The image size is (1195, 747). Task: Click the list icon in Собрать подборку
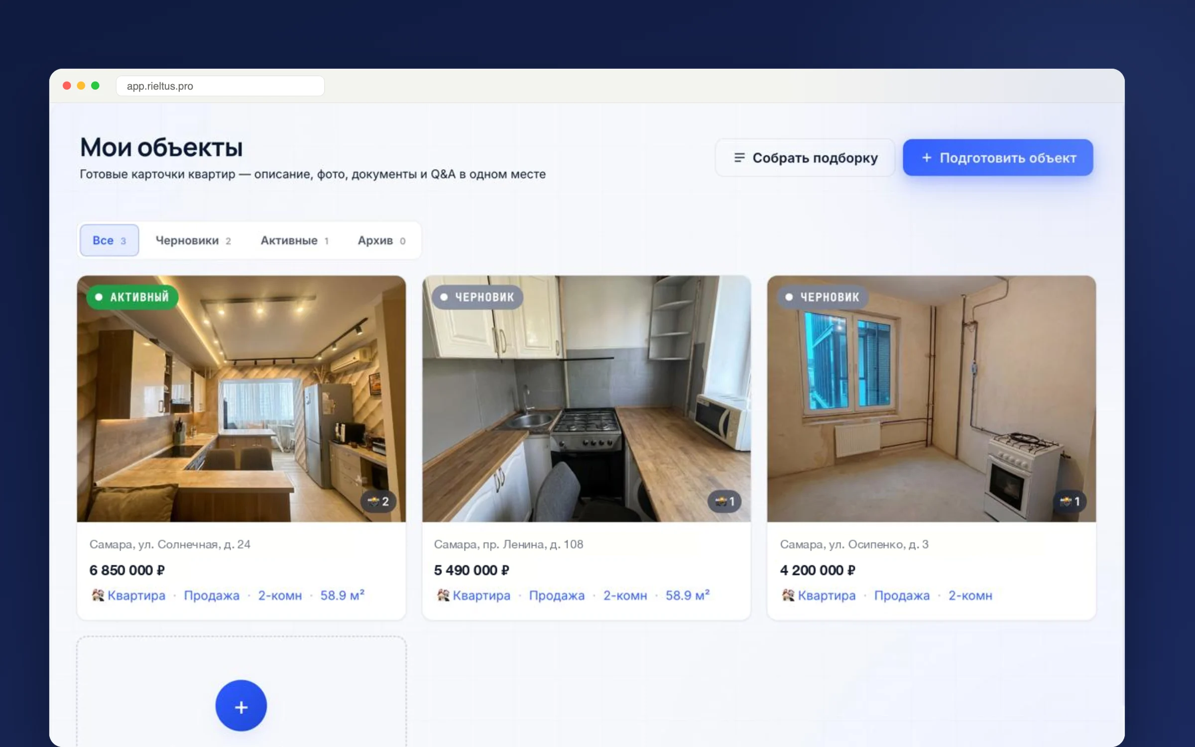tap(739, 158)
